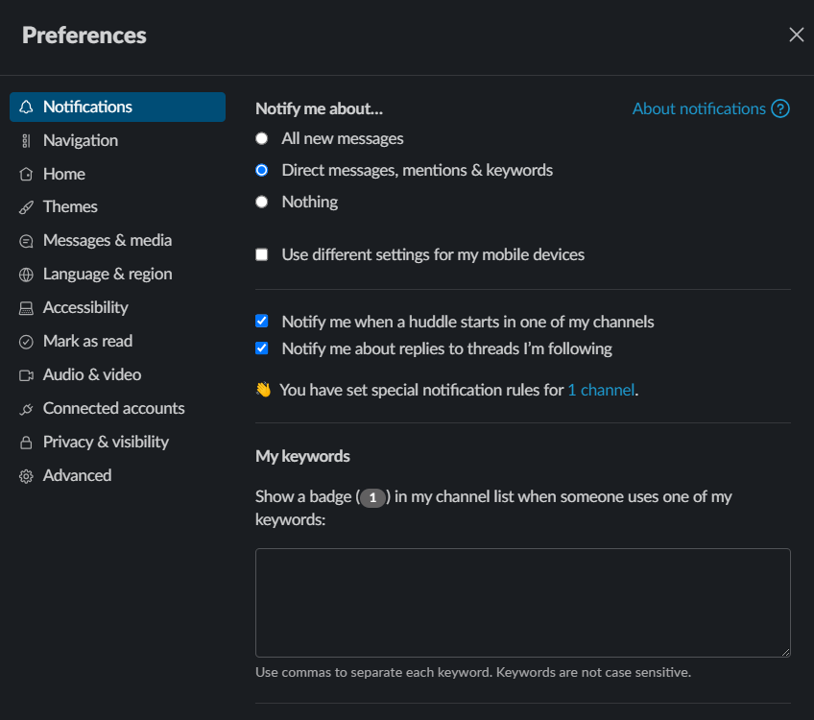
Task: Switch to Connected accounts section
Action: pos(117,409)
